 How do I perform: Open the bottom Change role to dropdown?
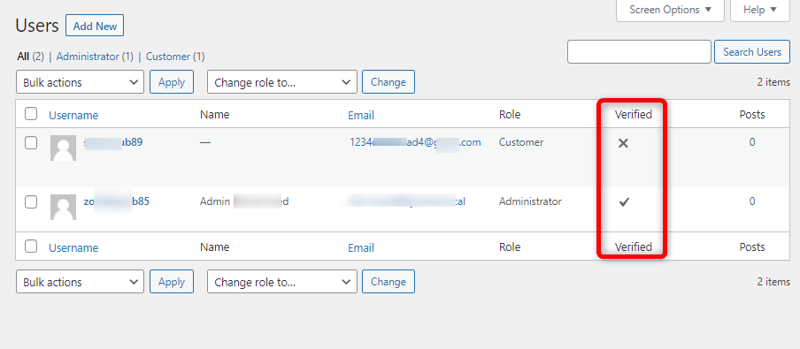[282, 282]
